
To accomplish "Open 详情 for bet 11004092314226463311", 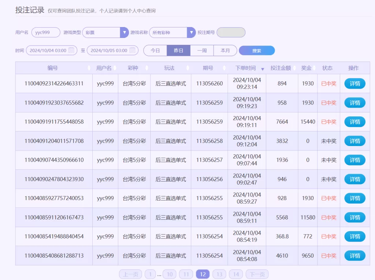I will [x=354, y=84].
